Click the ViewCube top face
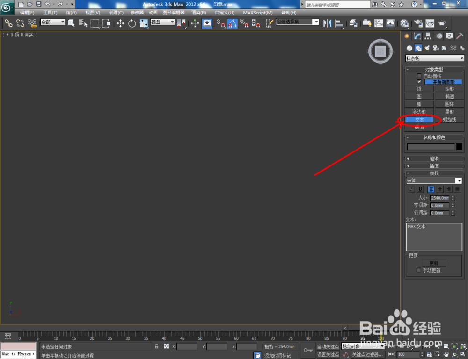The image size is (468, 359). point(380,51)
